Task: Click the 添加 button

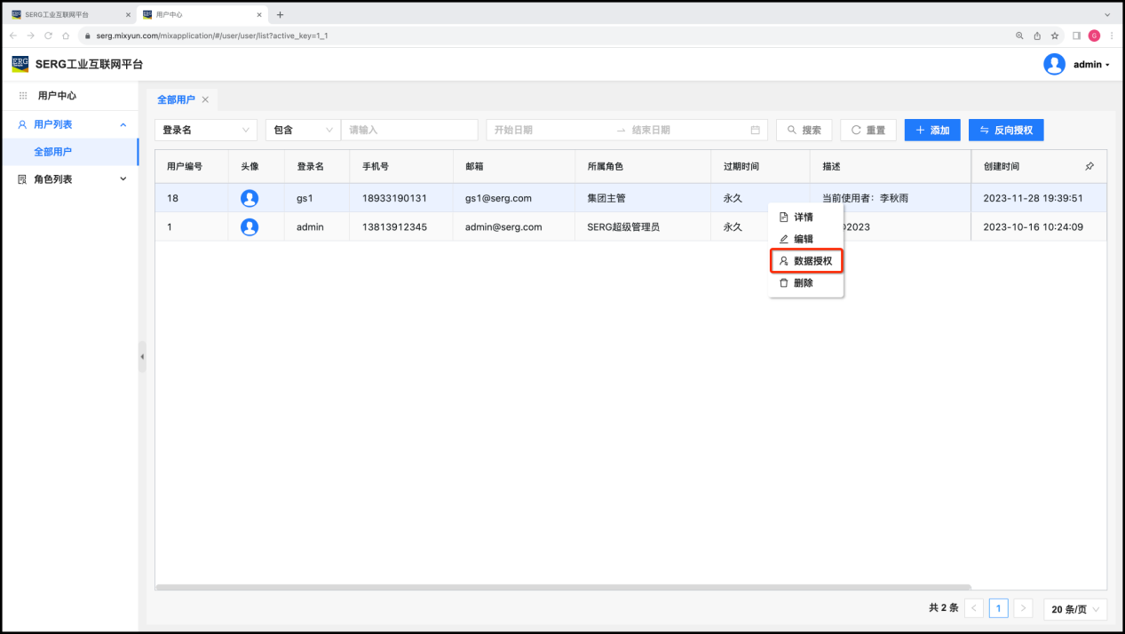Action: point(931,130)
